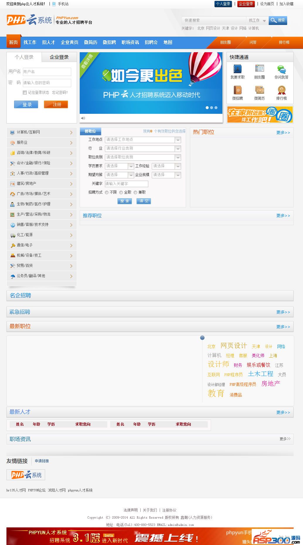Open the 行业 category dropdown

coord(143,148)
